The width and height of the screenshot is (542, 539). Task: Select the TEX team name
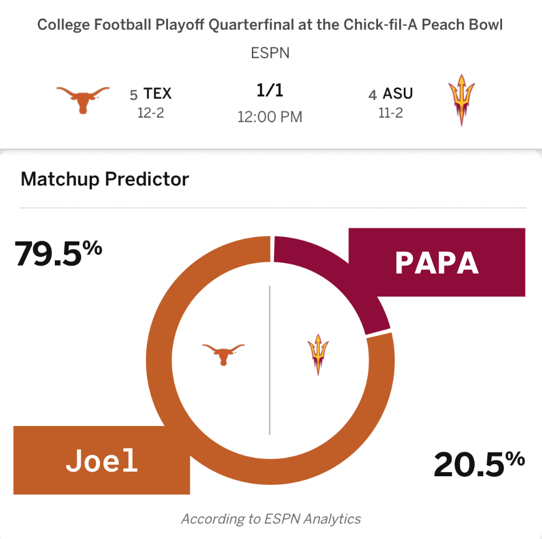click(158, 93)
